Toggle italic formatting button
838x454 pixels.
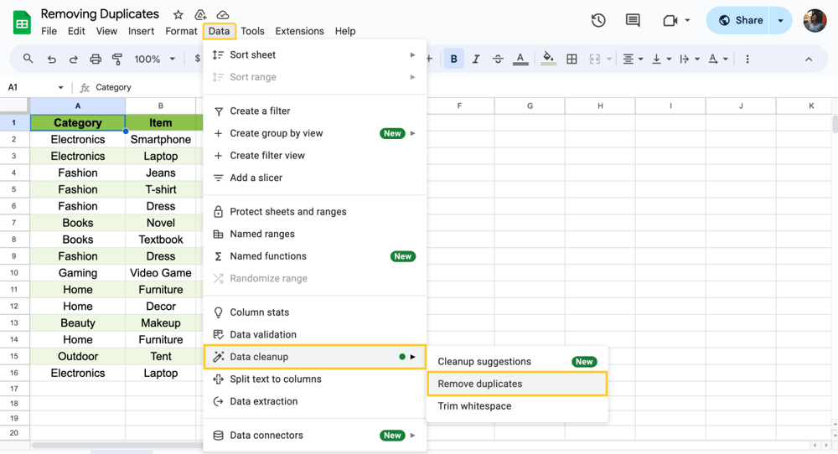[x=476, y=59]
